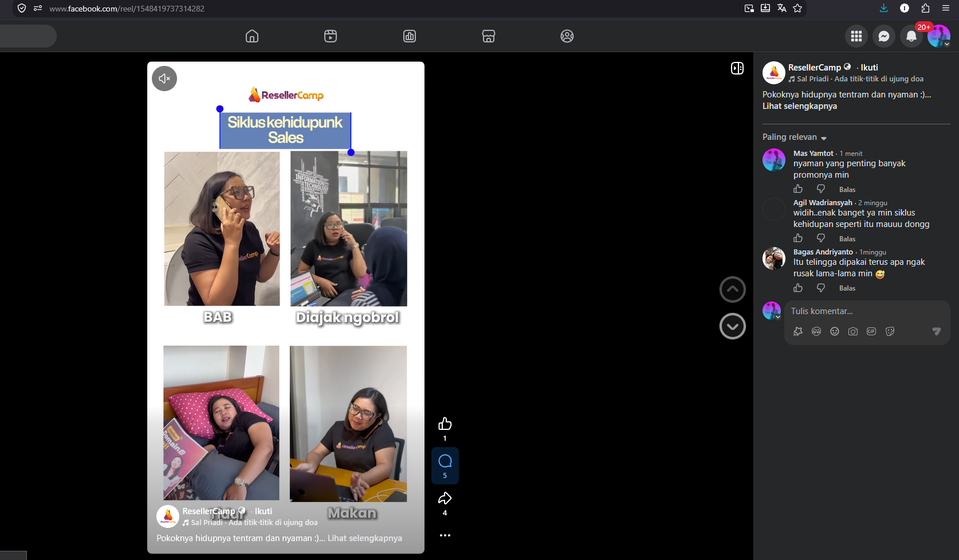
Task: Open the Sal Priadi audio link in side panel
Action: (860, 79)
